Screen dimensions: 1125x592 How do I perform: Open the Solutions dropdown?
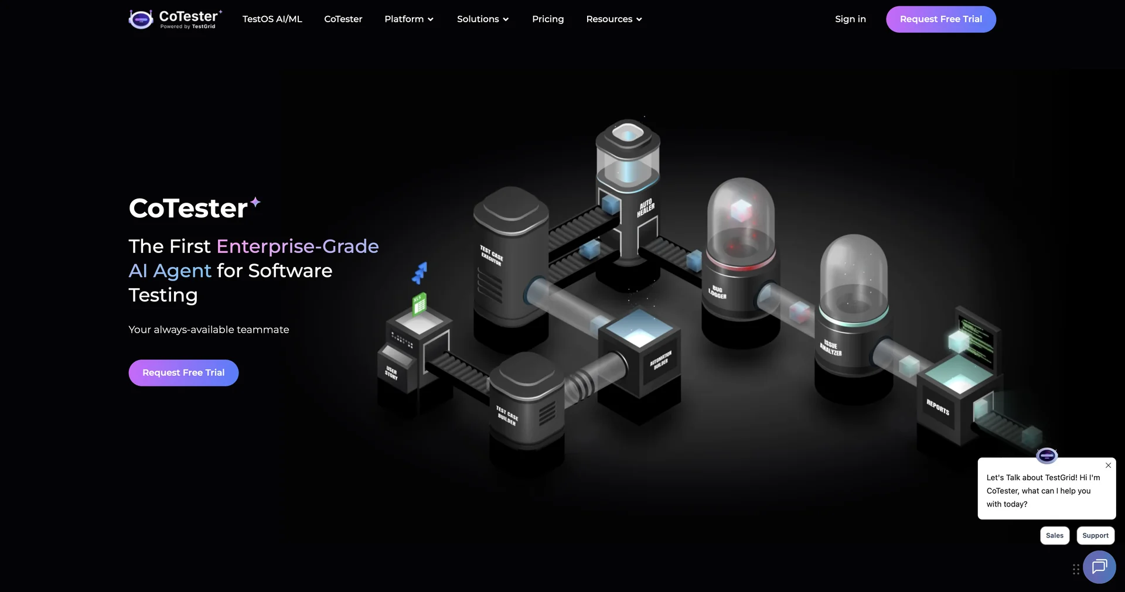(x=483, y=19)
